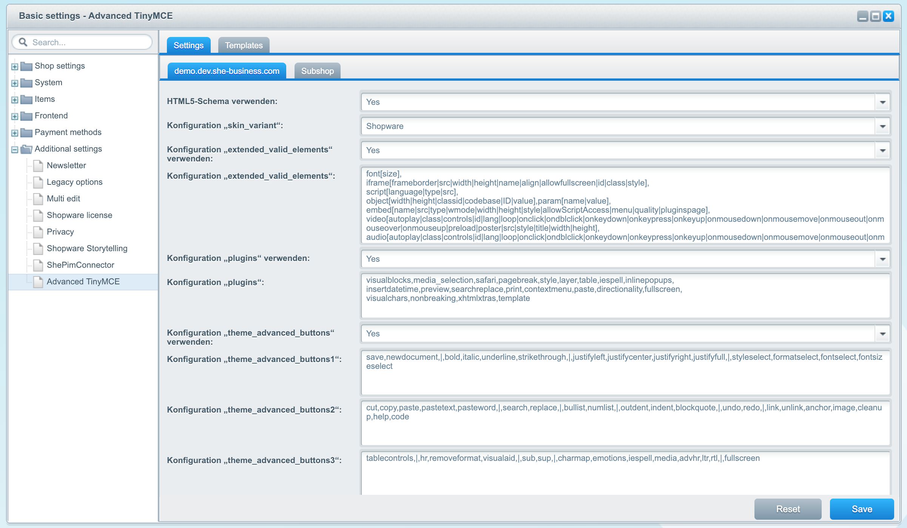Click the Multi edit document icon
Image resolution: width=907 pixels, height=528 pixels.
tap(38, 199)
